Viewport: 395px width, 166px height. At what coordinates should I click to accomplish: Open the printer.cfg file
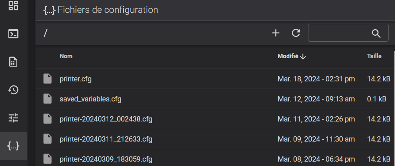(76, 79)
